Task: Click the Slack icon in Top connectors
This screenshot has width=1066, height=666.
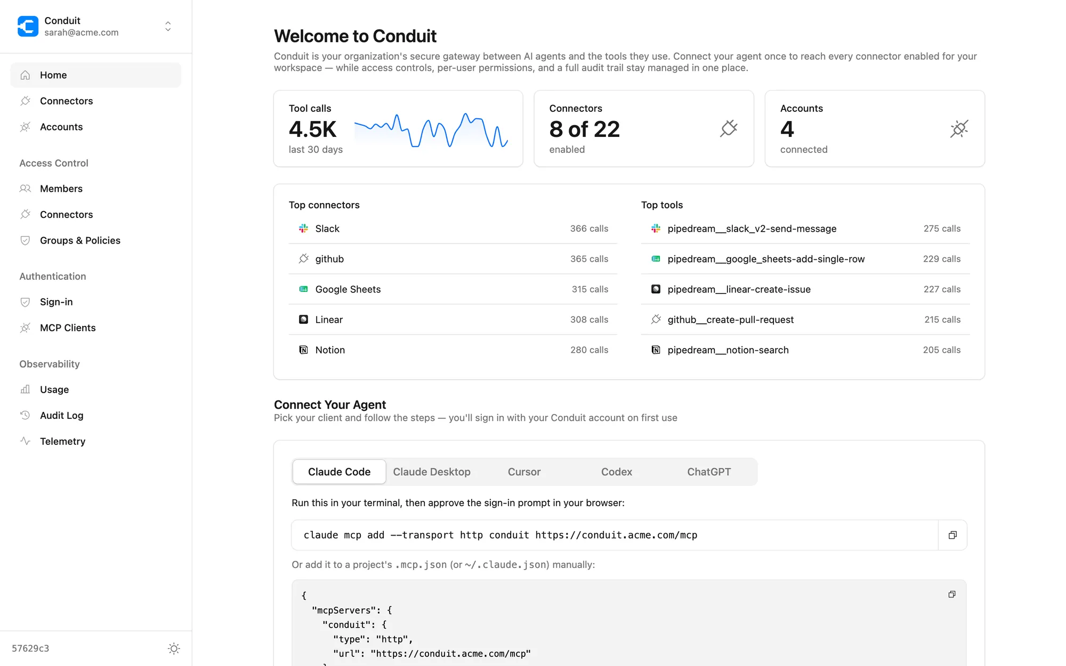Action: point(303,229)
